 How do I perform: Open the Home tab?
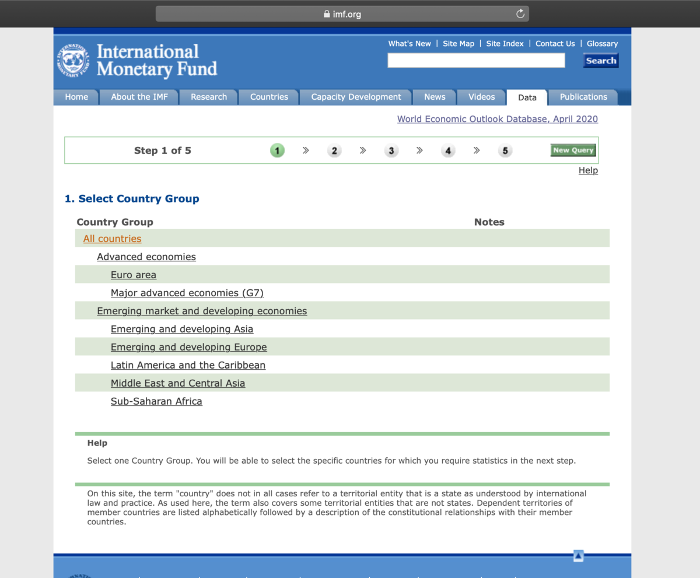(x=76, y=97)
